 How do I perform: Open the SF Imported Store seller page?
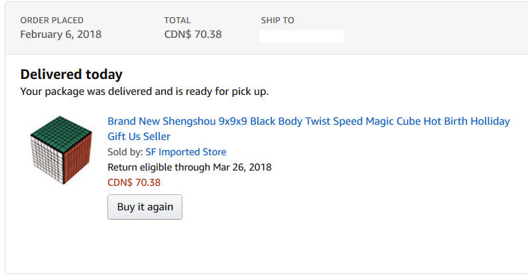click(x=186, y=152)
